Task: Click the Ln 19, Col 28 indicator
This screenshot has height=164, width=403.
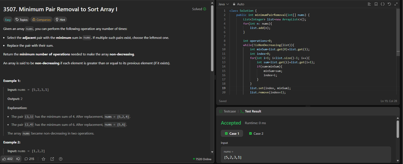Action: click(x=389, y=101)
